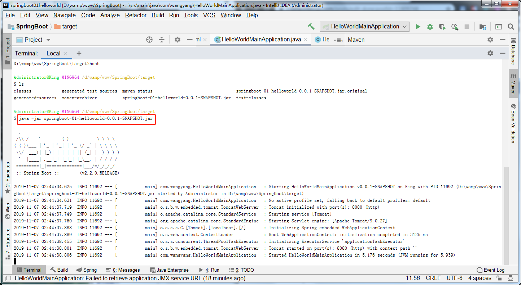Open the Event Log panel

[x=490, y=270]
